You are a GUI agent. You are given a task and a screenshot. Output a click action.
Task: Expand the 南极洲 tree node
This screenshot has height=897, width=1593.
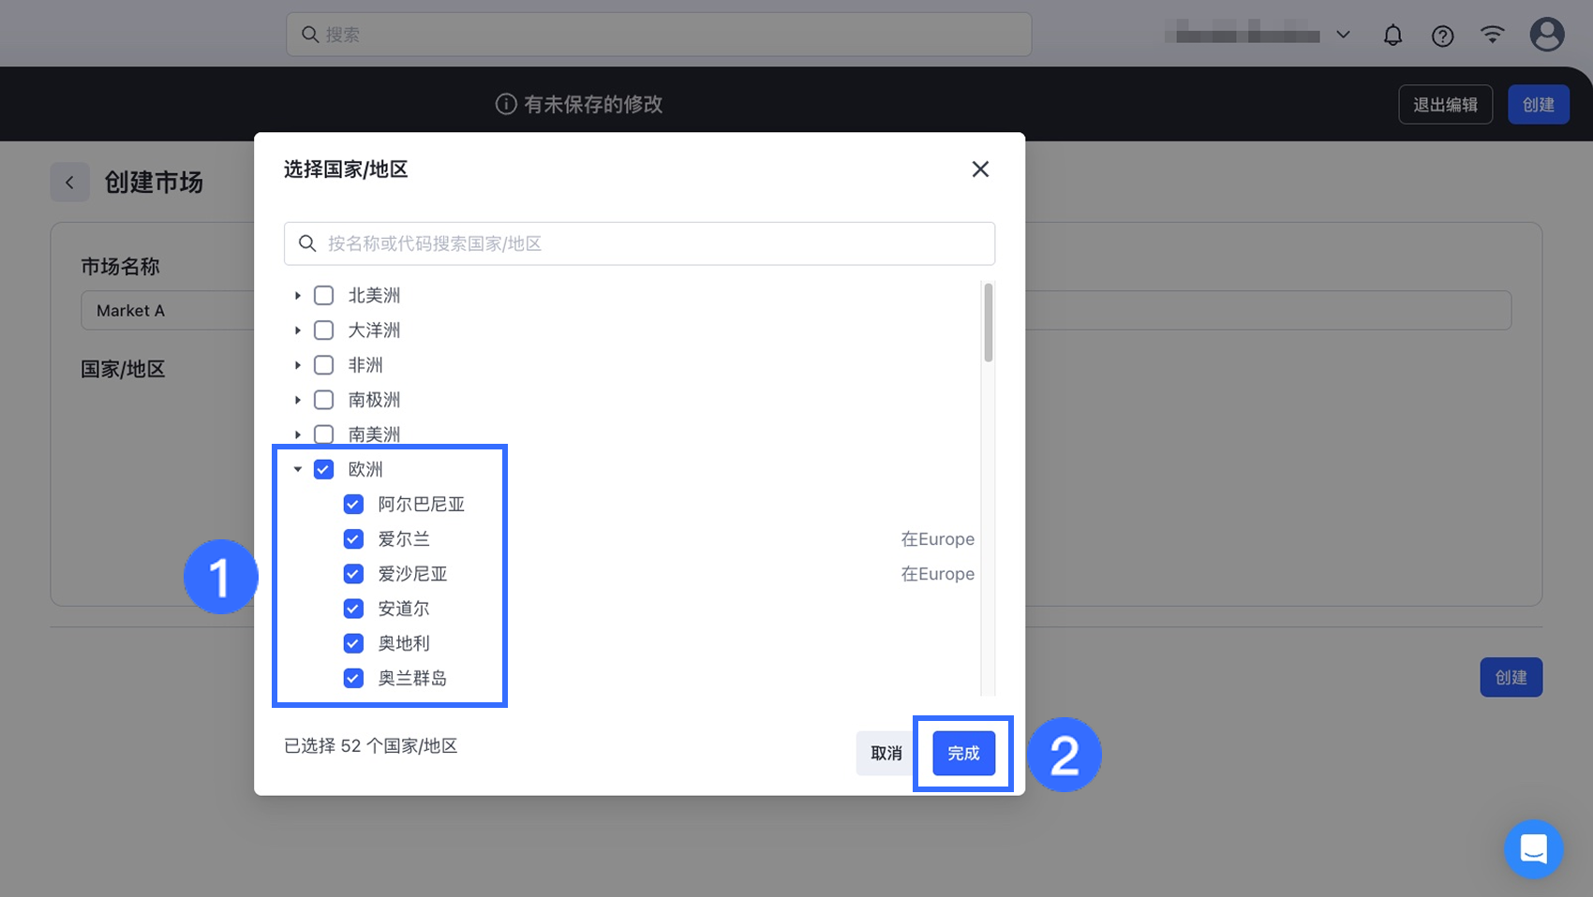click(297, 400)
